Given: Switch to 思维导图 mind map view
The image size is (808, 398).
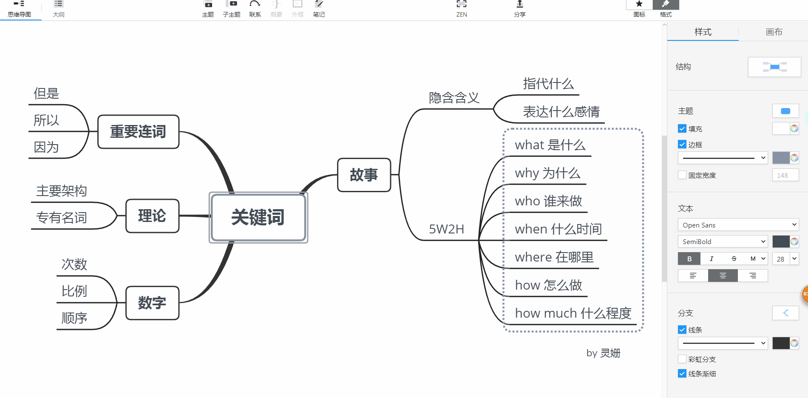Looking at the screenshot, I should 20,9.
